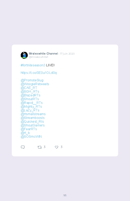This screenshot has height=201, width=130.
Task: Open the @BlazedRTs mention
Action: coord(30,95)
